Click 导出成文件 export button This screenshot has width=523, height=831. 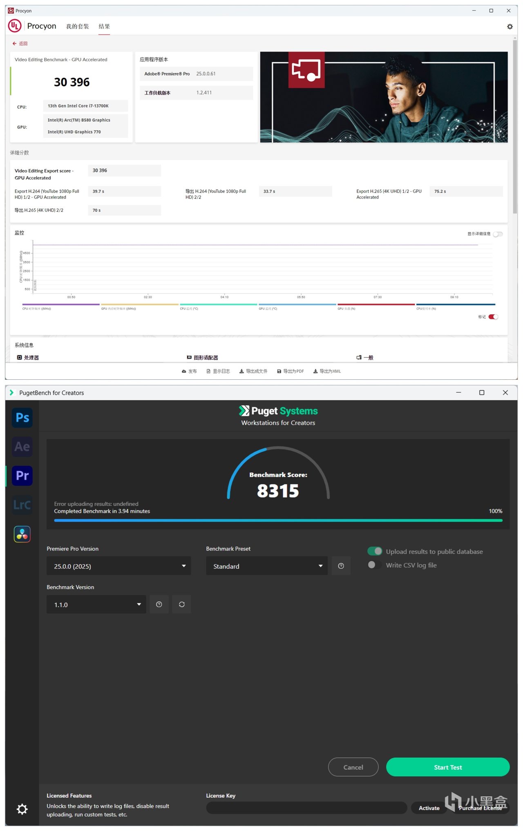point(253,371)
